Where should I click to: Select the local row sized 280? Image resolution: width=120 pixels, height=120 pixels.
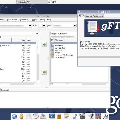click(18, 76)
